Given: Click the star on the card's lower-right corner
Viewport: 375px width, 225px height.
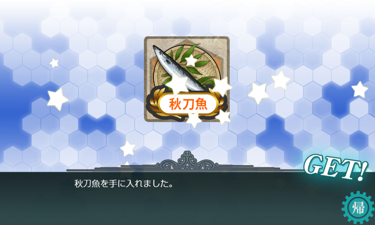Looking at the screenshot, I should (223, 117).
